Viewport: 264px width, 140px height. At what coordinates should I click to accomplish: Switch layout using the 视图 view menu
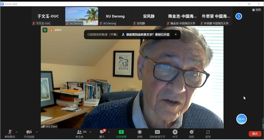pyautogui.click(x=256, y=10)
